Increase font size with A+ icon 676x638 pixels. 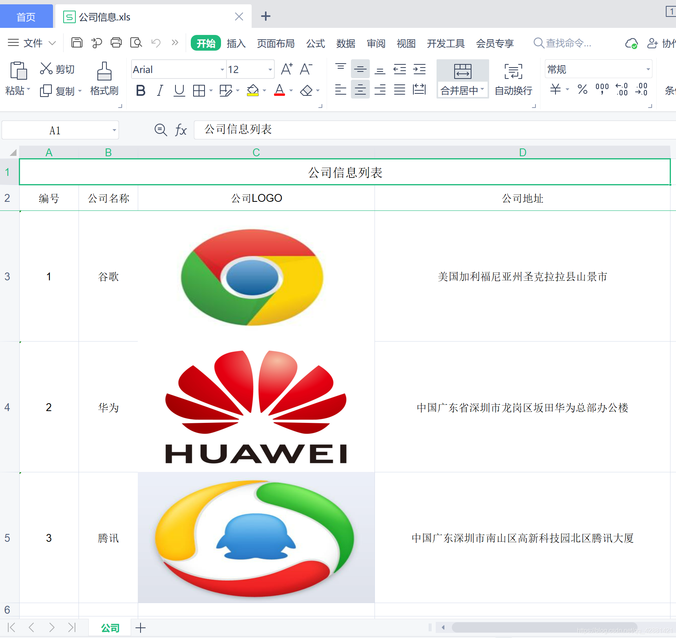(287, 69)
